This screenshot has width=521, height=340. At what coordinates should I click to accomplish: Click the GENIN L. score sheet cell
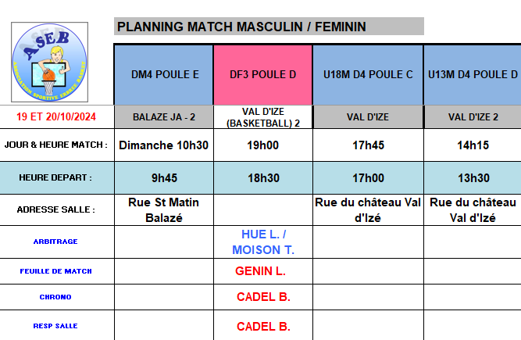[x=262, y=271]
